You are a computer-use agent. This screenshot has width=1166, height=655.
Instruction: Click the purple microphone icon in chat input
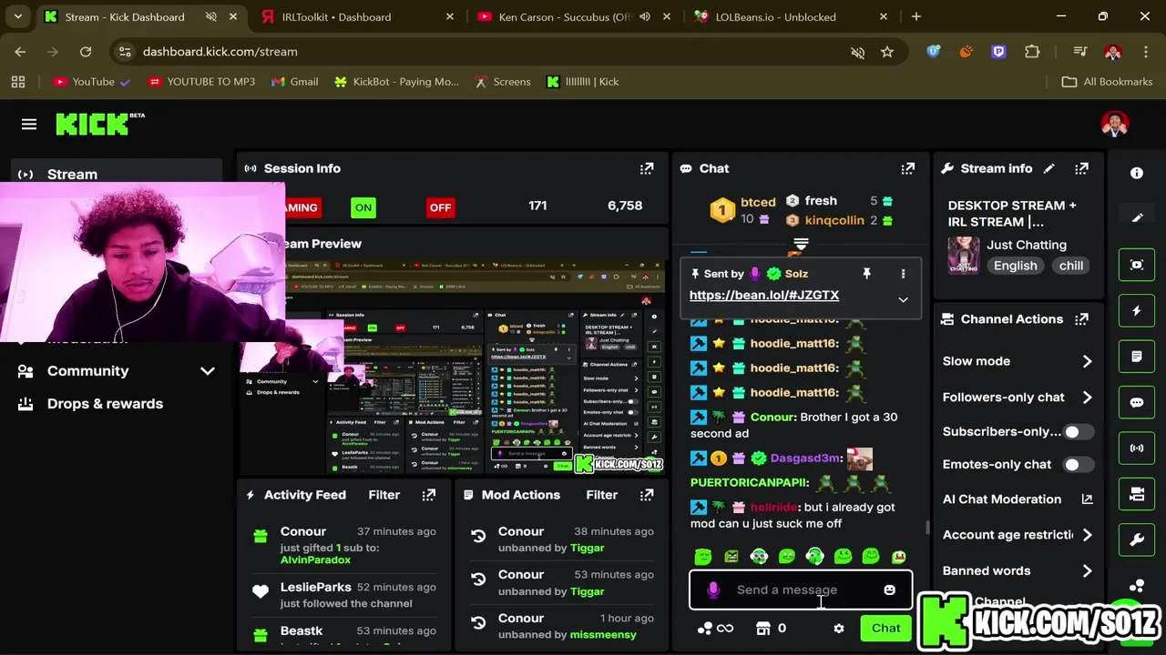point(713,590)
